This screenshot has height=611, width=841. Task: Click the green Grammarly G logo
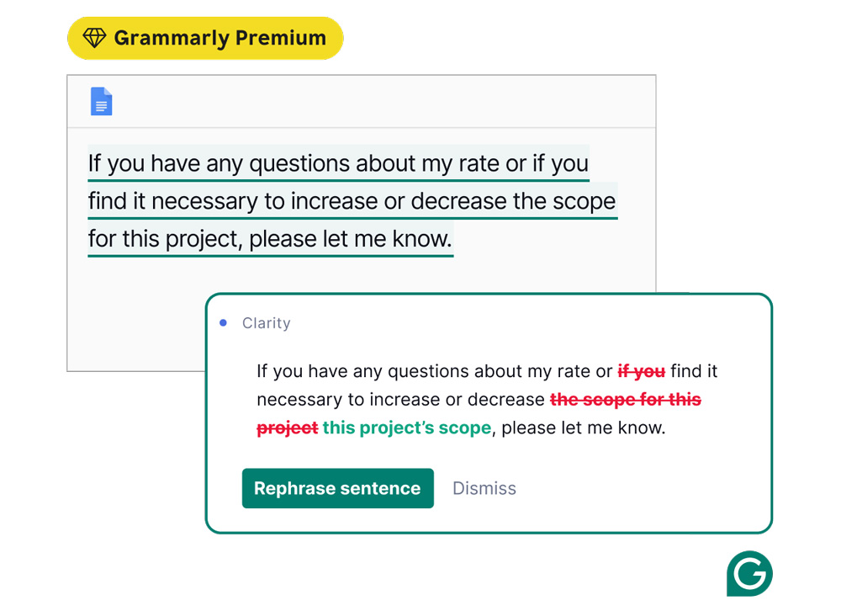(x=749, y=575)
